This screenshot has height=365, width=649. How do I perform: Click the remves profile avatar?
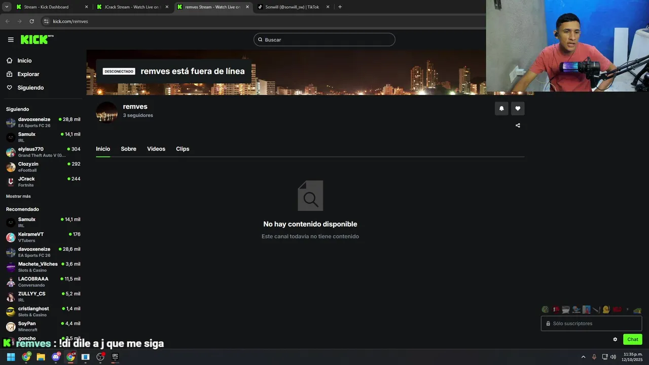[106, 112]
